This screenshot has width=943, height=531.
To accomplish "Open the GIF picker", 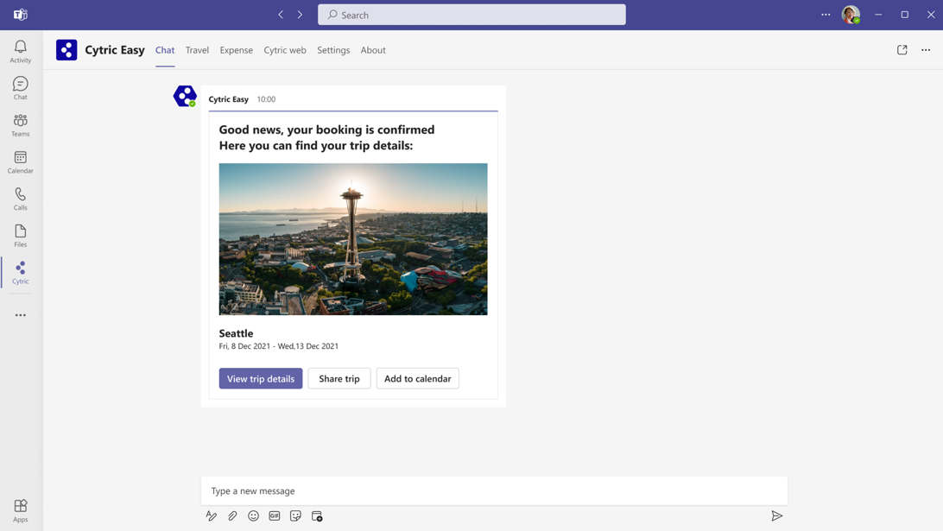I will coord(275,516).
